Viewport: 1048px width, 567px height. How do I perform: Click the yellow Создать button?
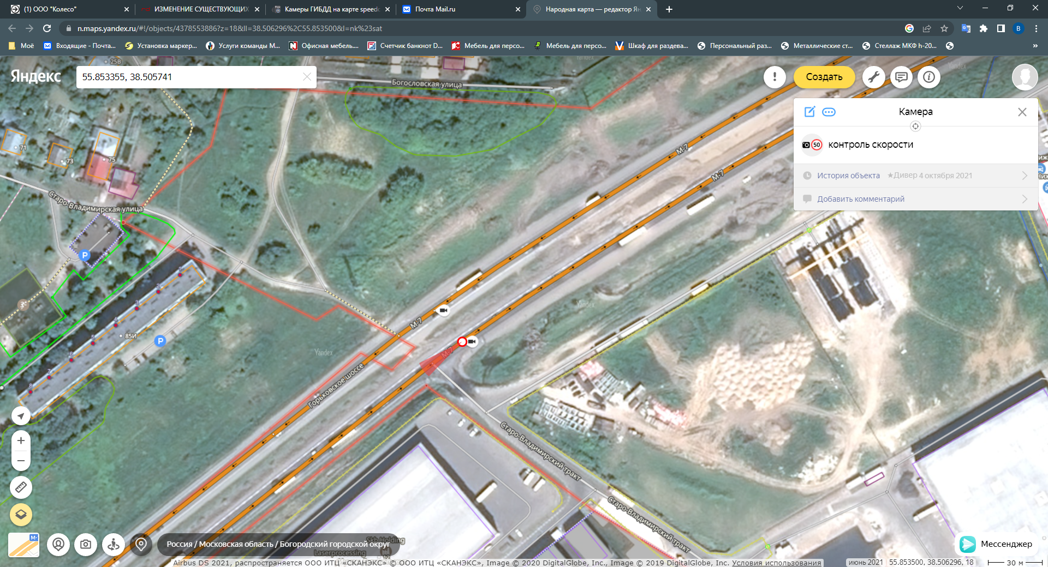824,77
